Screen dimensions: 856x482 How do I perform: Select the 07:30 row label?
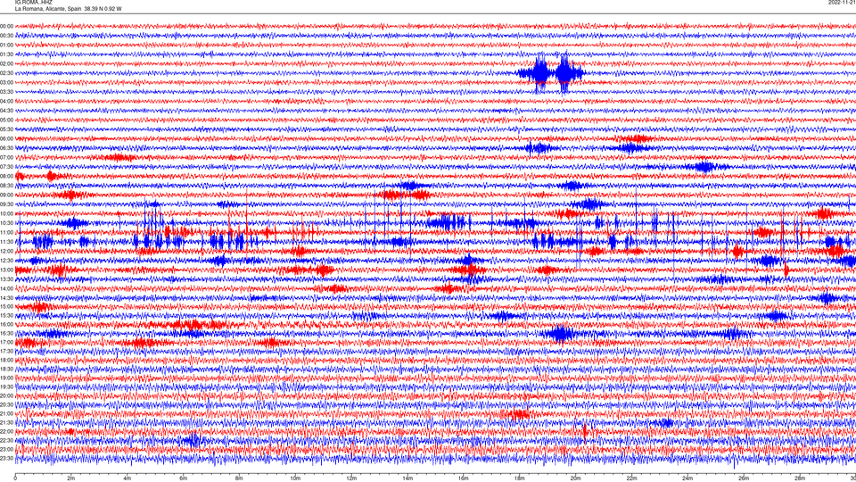6,167
